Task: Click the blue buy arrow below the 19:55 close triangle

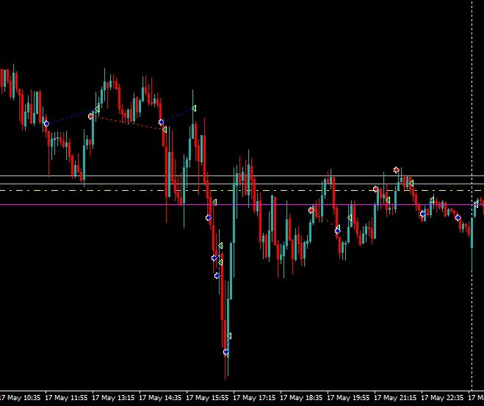Action: tap(338, 230)
